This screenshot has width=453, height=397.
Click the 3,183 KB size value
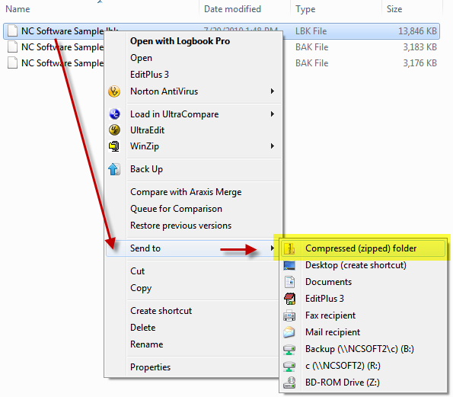420,46
